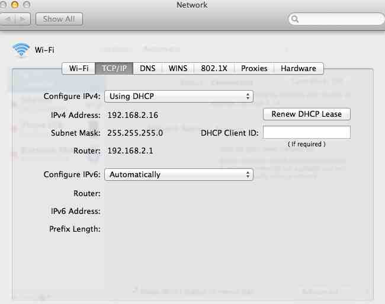Open the Hardware tab
Viewport: 385px width, 304px height.
pos(299,68)
